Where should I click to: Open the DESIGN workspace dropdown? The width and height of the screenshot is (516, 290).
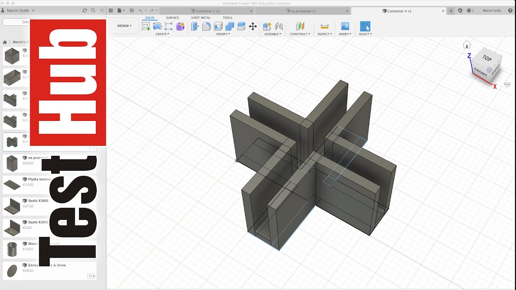click(x=124, y=26)
